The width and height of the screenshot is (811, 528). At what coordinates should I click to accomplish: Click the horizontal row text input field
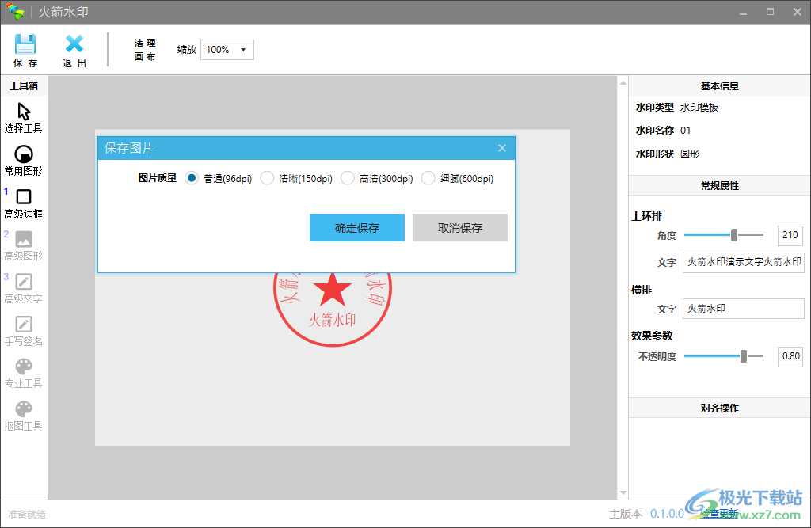pos(743,309)
